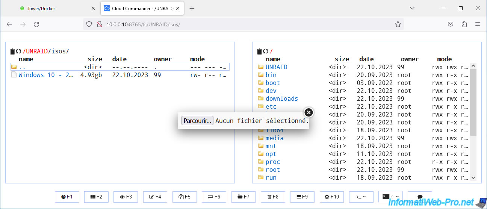Click the clipboard icon in right panel

[x=259, y=51]
